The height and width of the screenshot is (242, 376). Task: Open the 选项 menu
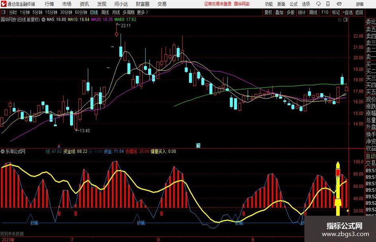click(306, 4)
